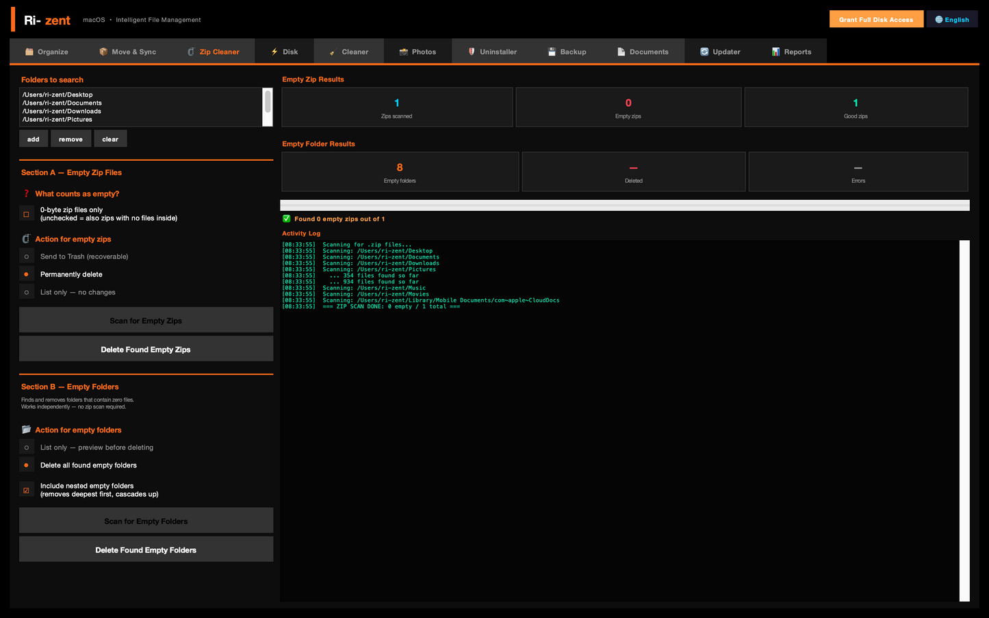Click the CloudDocs scanning log line
989x618 pixels.
421,300
